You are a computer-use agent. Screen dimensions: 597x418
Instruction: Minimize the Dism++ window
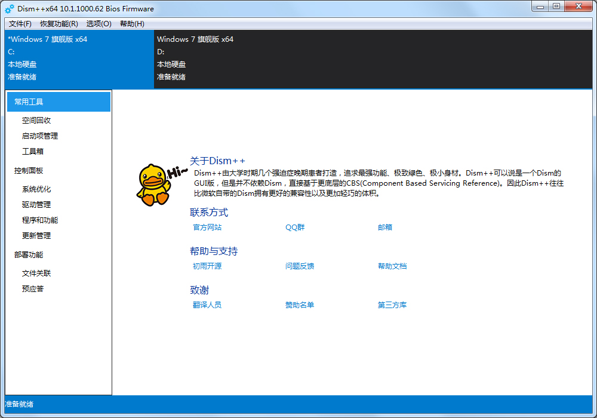(x=540, y=7)
